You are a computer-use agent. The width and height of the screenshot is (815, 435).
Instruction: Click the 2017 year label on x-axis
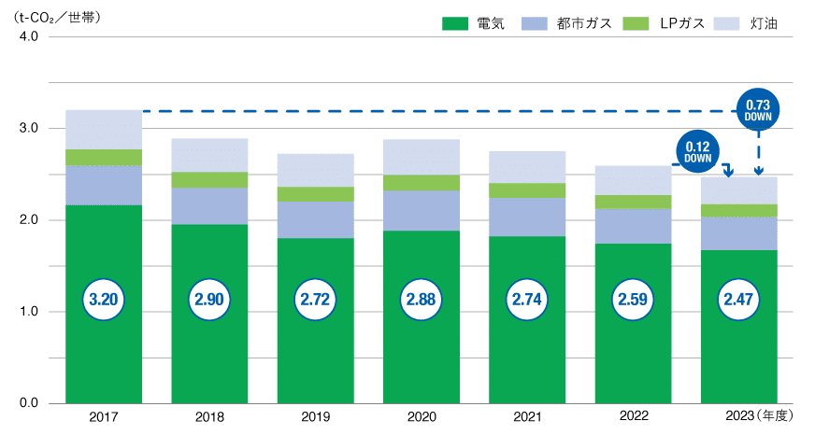[103, 417]
